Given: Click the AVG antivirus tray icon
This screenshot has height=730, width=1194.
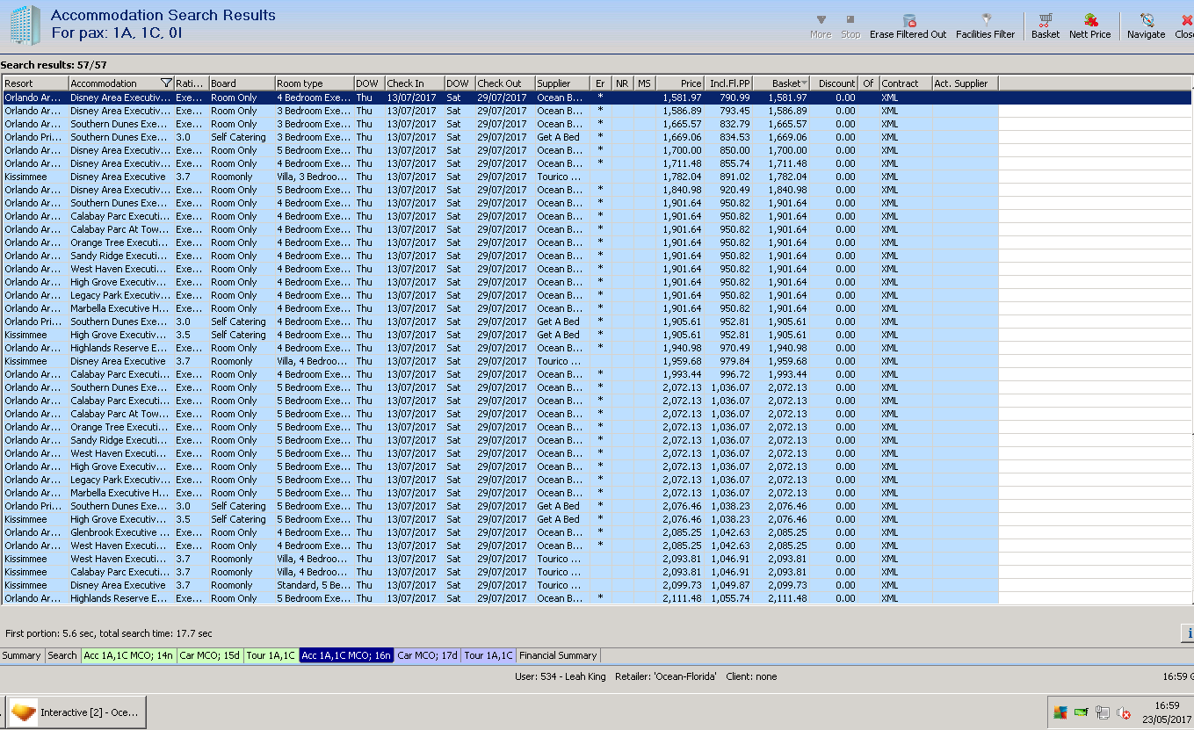Looking at the screenshot, I should pos(1060,712).
